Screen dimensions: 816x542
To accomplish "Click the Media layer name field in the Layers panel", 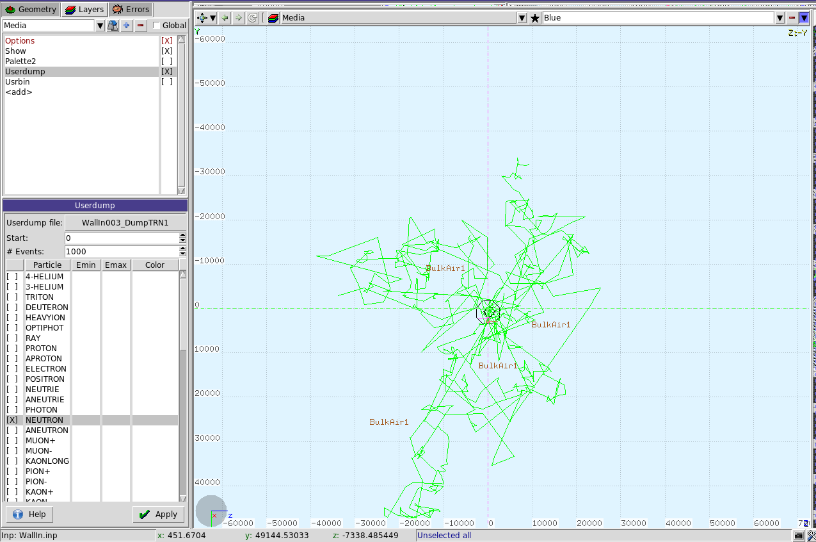I will [x=49, y=26].
